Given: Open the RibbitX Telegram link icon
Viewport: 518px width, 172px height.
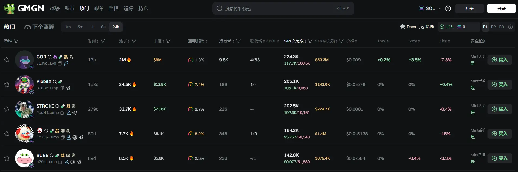Looking at the screenshot, I should [68, 88].
